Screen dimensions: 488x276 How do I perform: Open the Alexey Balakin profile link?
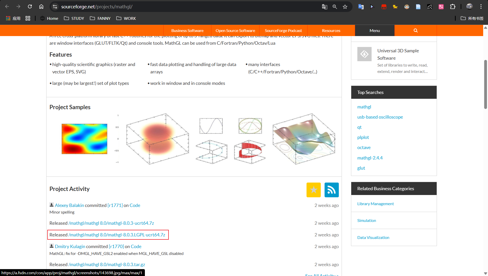point(69,205)
